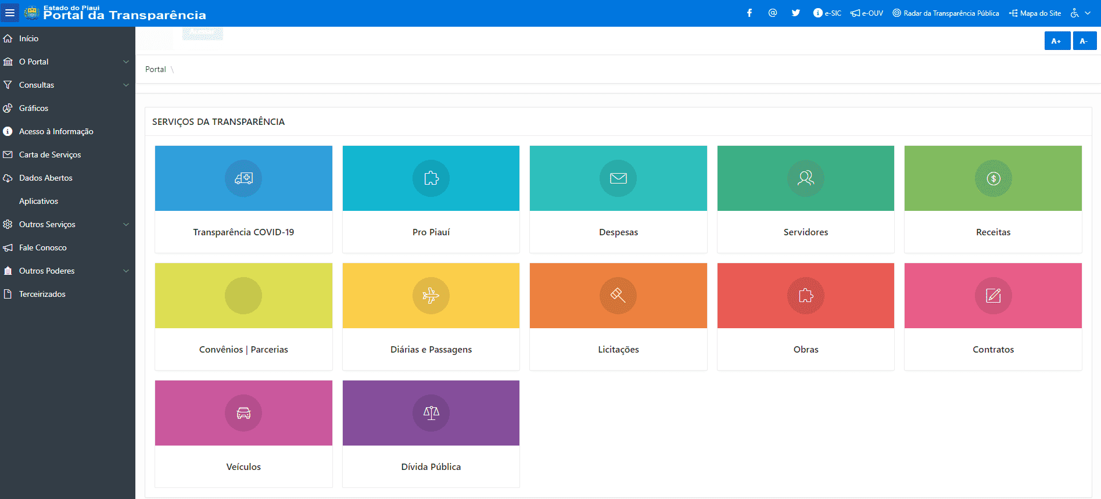
Task: Click the building icon beside O Portal
Action: [8, 62]
